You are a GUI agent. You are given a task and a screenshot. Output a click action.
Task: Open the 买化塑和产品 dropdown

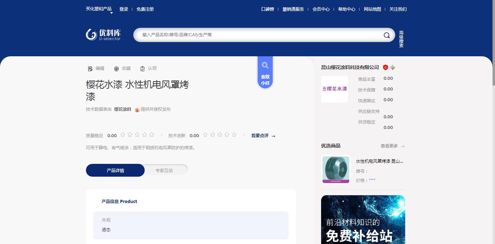click(99, 9)
